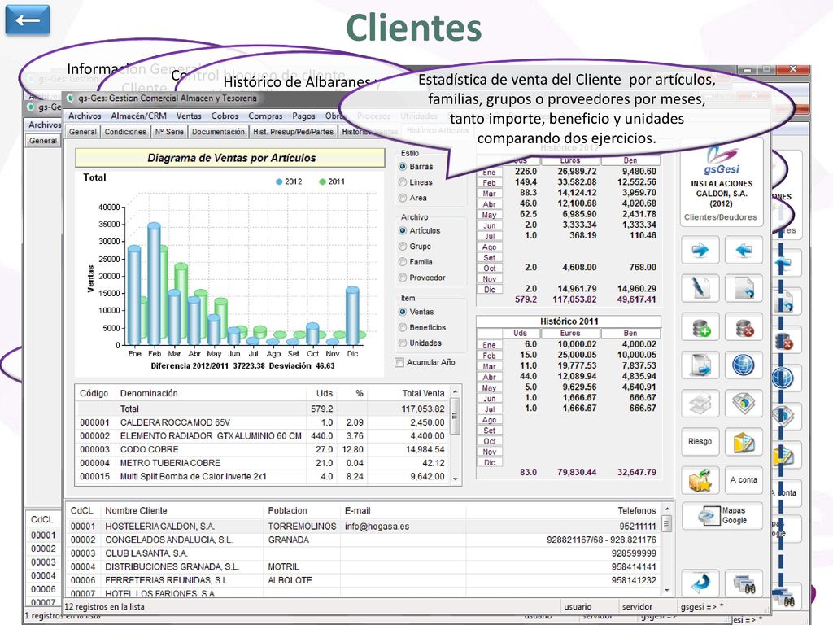Select client CLUB LA SANTA, S.A.
The height and width of the screenshot is (625, 833).
tap(364, 553)
